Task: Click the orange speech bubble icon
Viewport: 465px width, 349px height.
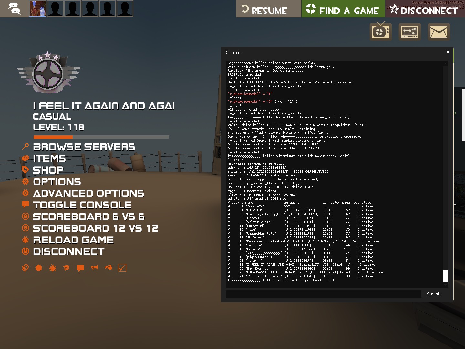Action: [x=80, y=268]
